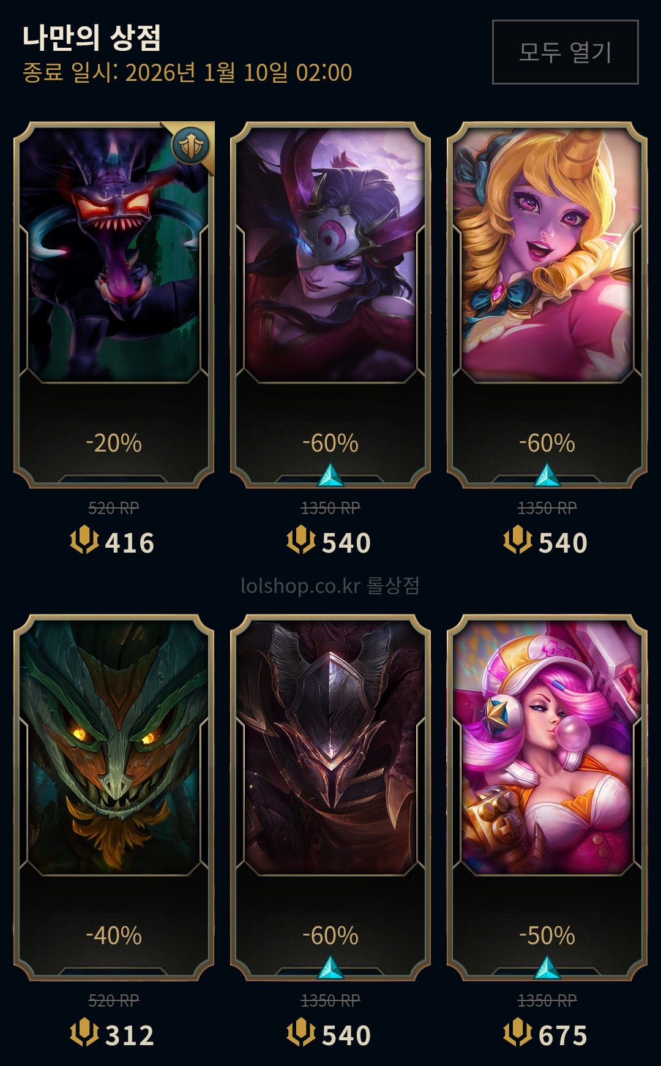The image size is (661, 1066).
Task: Click blue gem icon on the masked woman card
Action: point(330,475)
